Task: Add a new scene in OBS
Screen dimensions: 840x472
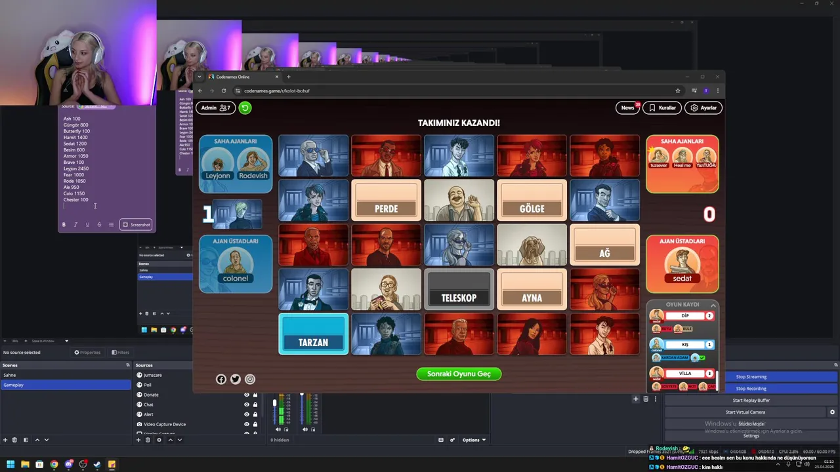Action: pos(5,440)
